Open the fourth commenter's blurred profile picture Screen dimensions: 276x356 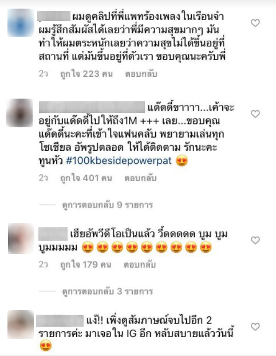tap(21, 324)
